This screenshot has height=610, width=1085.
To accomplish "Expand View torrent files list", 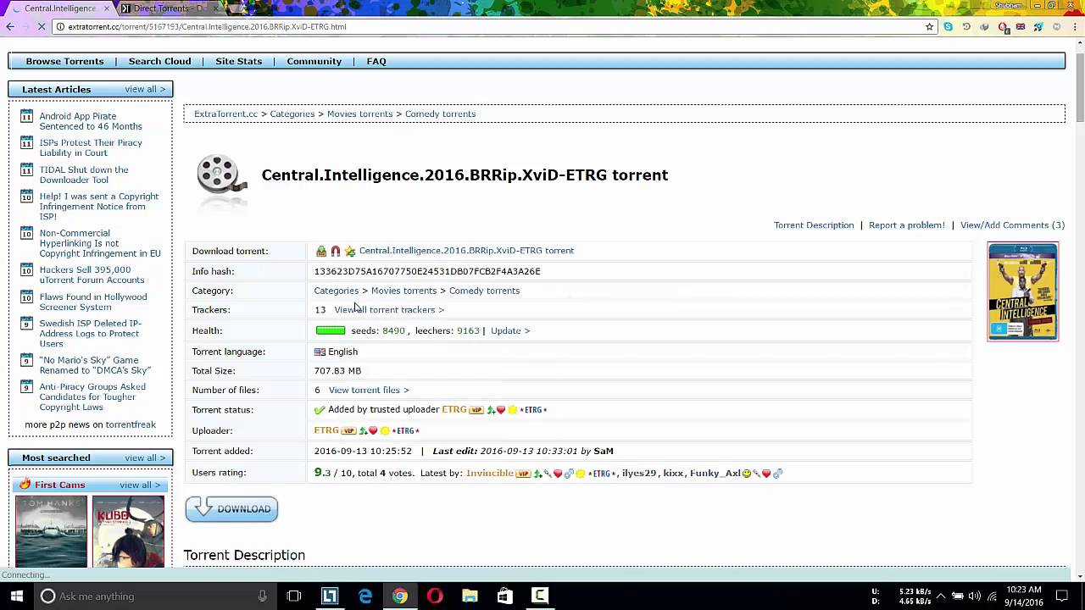I will (369, 391).
